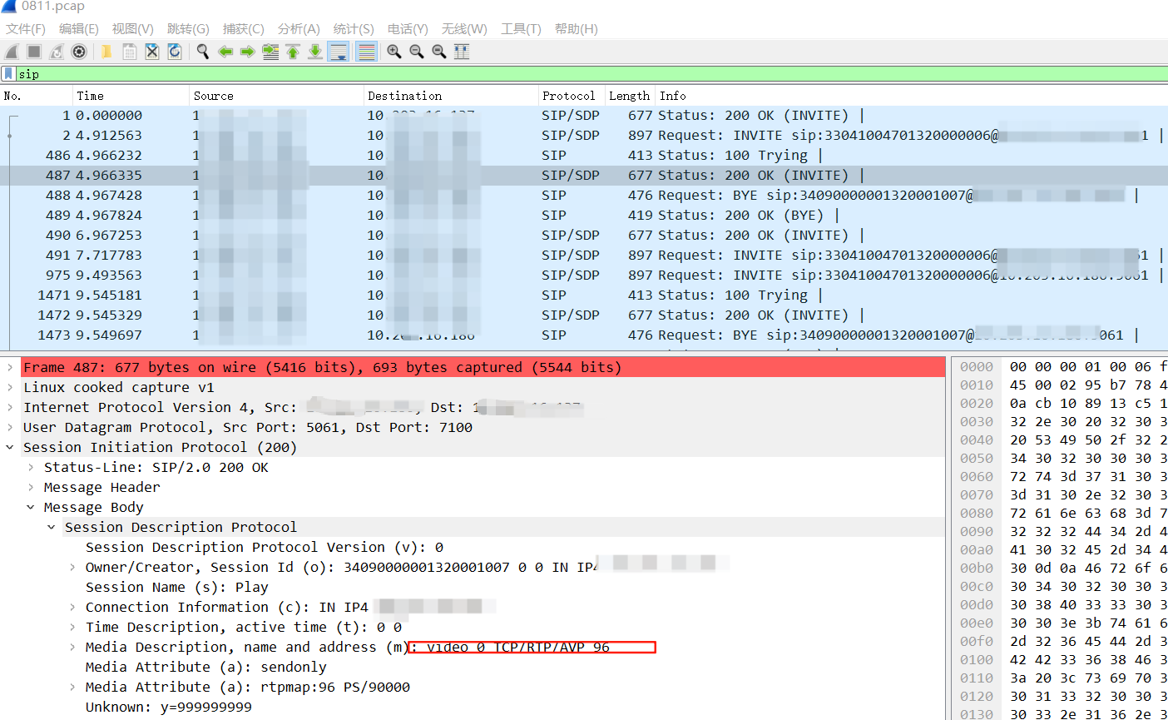Open the 工具(T) menu
1168x720 pixels.
click(521, 29)
